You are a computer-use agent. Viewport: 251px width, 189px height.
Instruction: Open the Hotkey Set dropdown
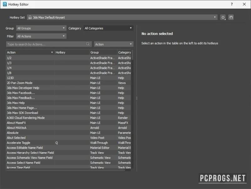[122, 17]
